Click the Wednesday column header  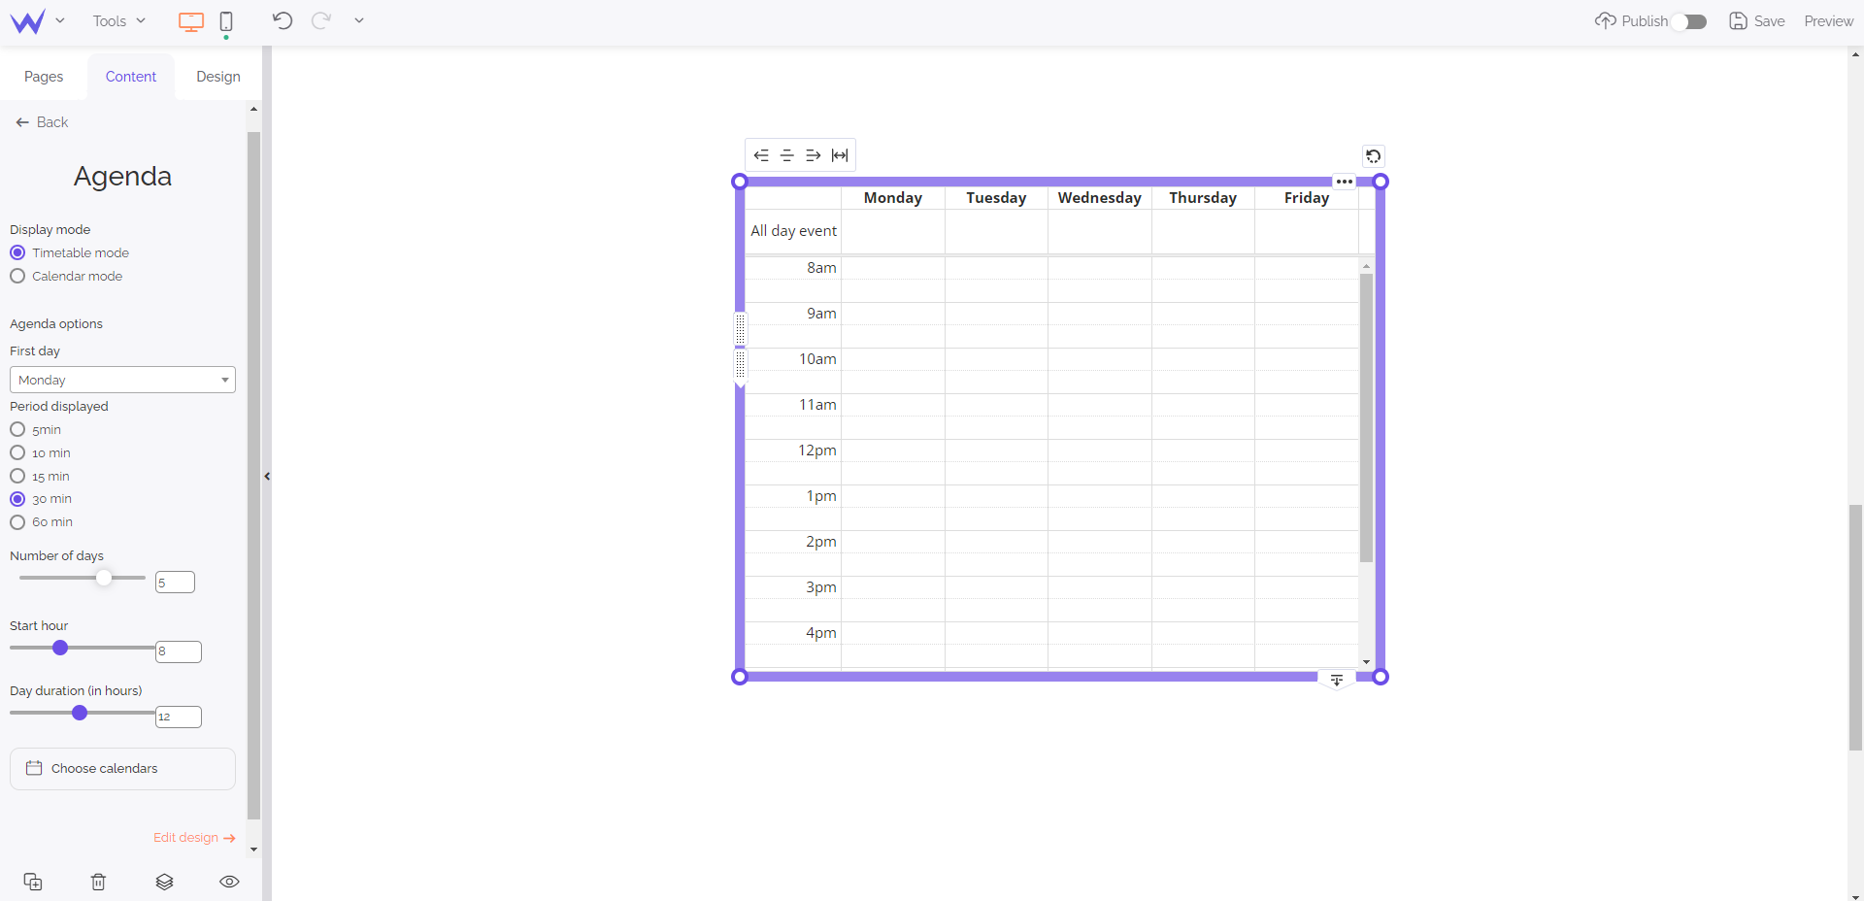click(1100, 197)
